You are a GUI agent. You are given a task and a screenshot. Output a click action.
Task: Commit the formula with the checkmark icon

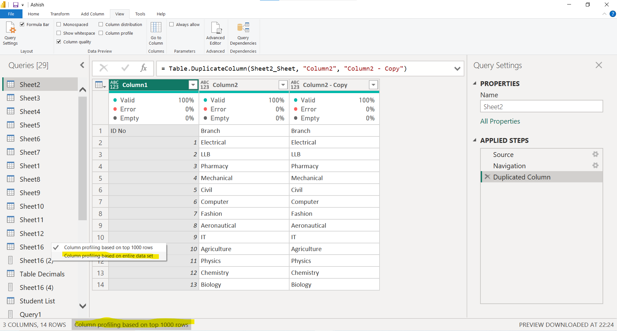[125, 68]
